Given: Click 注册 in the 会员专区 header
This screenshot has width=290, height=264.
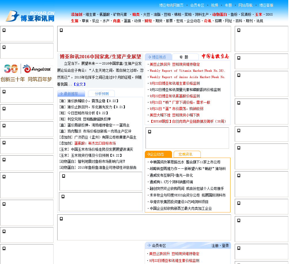Looking at the screenshot, I should (215, 246).
